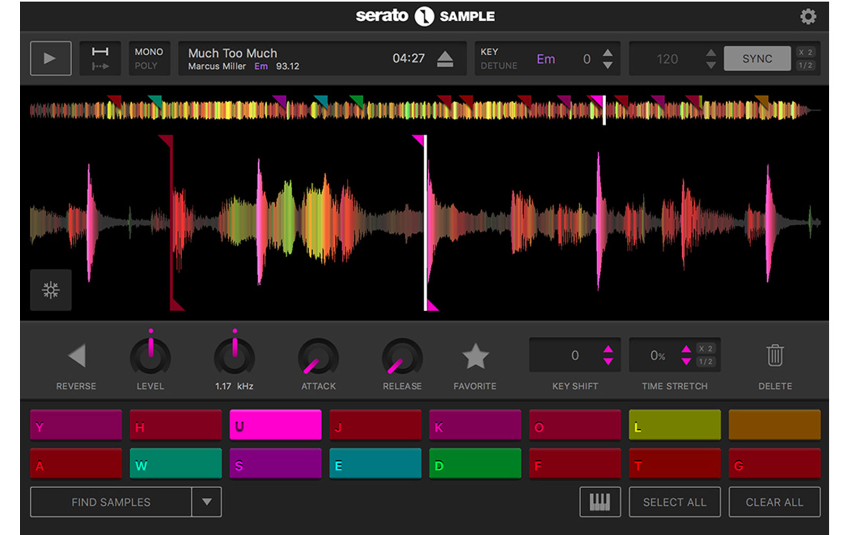Select the KEY mode label
850x535 pixels.
(489, 52)
